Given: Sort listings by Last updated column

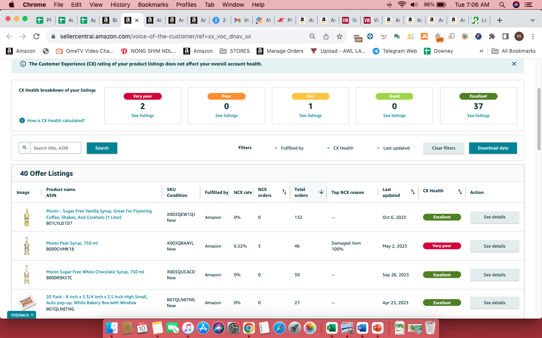Looking at the screenshot, I should [x=413, y=192].
